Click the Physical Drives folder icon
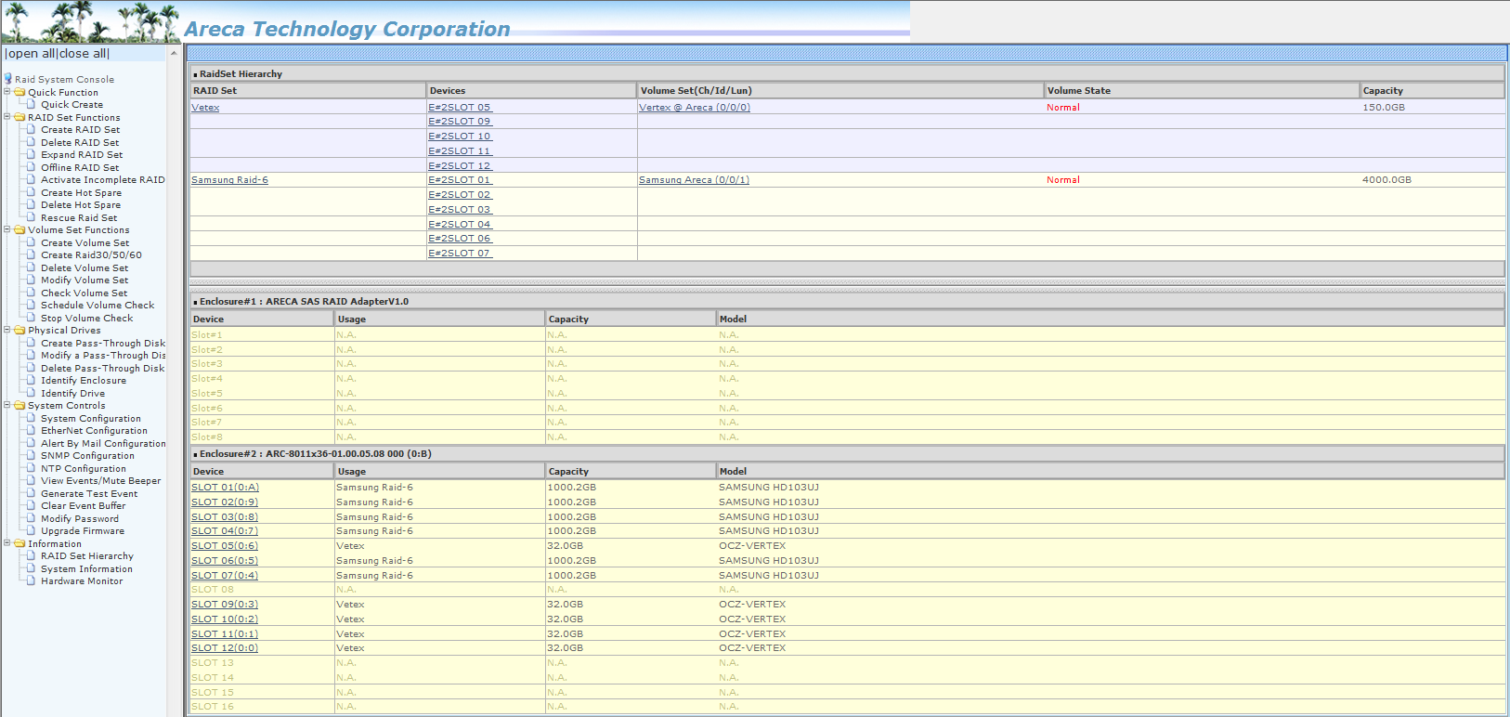The image size is (1510, 717). coord(20,330)
